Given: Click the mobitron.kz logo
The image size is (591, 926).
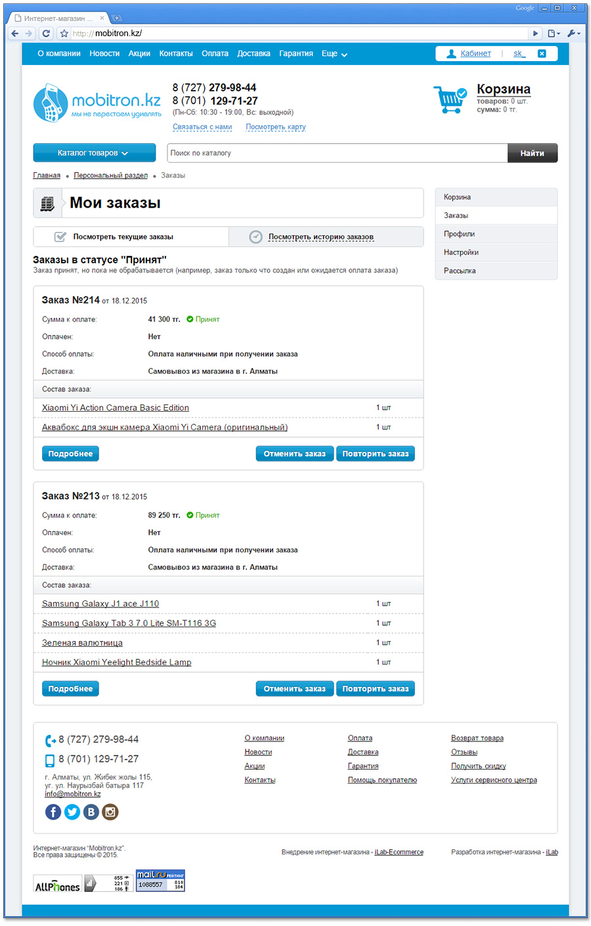Looking at the screenshot, I should click(97, 103).
